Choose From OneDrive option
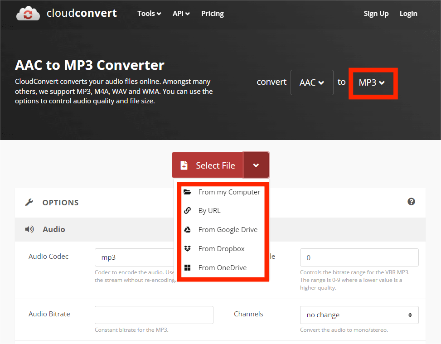The width and height of the screenshot is (441, 344). tap(222, 268)
